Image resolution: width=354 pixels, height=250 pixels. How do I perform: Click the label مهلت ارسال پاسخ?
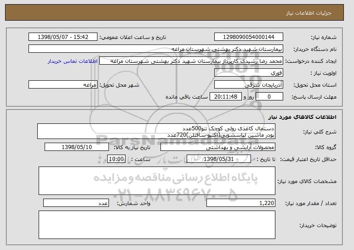(314, 97)
